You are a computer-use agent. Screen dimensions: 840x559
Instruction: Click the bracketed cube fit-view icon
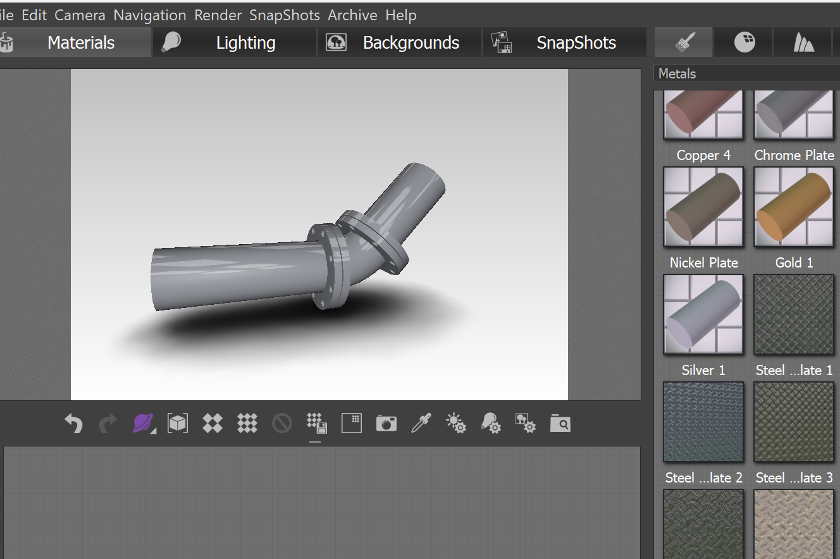[178, 423]
